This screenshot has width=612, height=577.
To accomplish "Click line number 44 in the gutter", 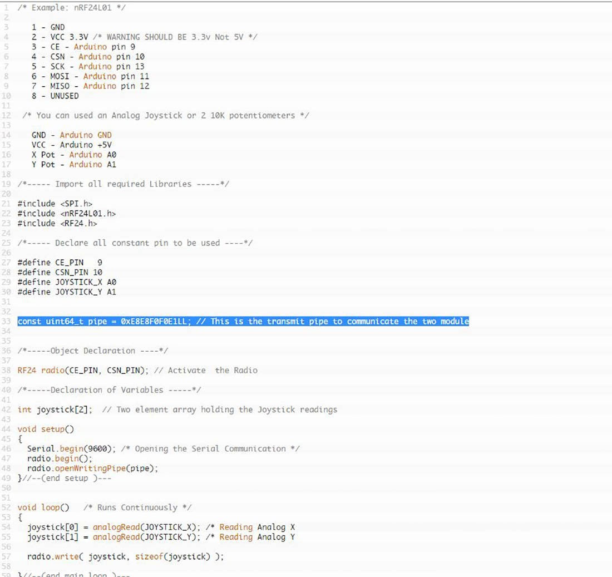I will pos(6,429).
